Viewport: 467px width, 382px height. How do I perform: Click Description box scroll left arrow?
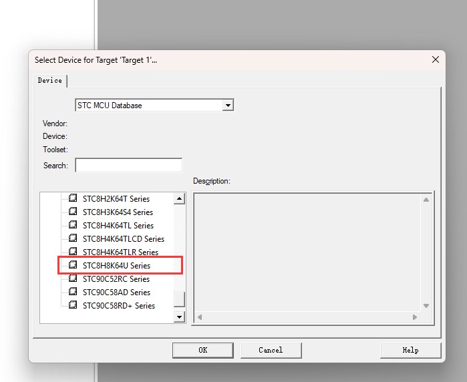click(200, 317)
